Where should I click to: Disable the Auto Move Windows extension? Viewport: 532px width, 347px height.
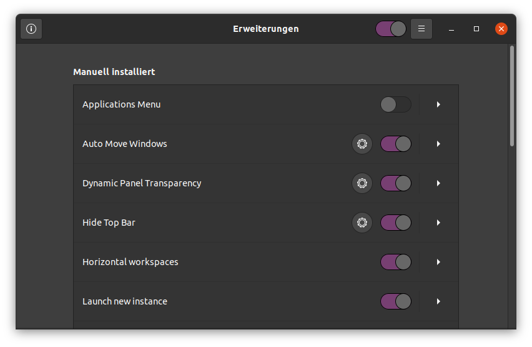coord(396,144)
